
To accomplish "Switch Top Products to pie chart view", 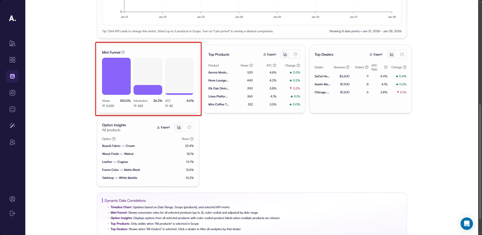I will (x=295, y=54).
